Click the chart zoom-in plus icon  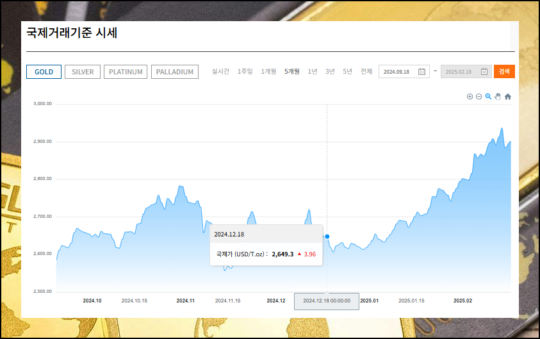(x=470, y=97)
